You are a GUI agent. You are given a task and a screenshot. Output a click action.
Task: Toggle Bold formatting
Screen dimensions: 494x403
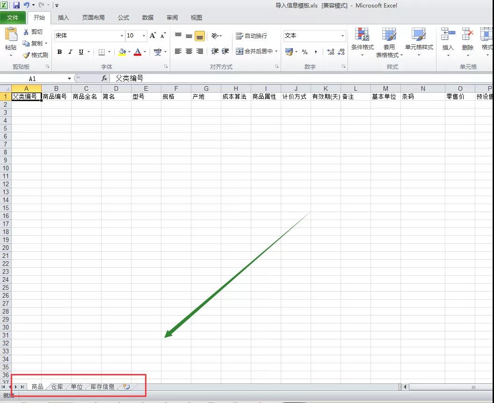(x=59, y=52)
